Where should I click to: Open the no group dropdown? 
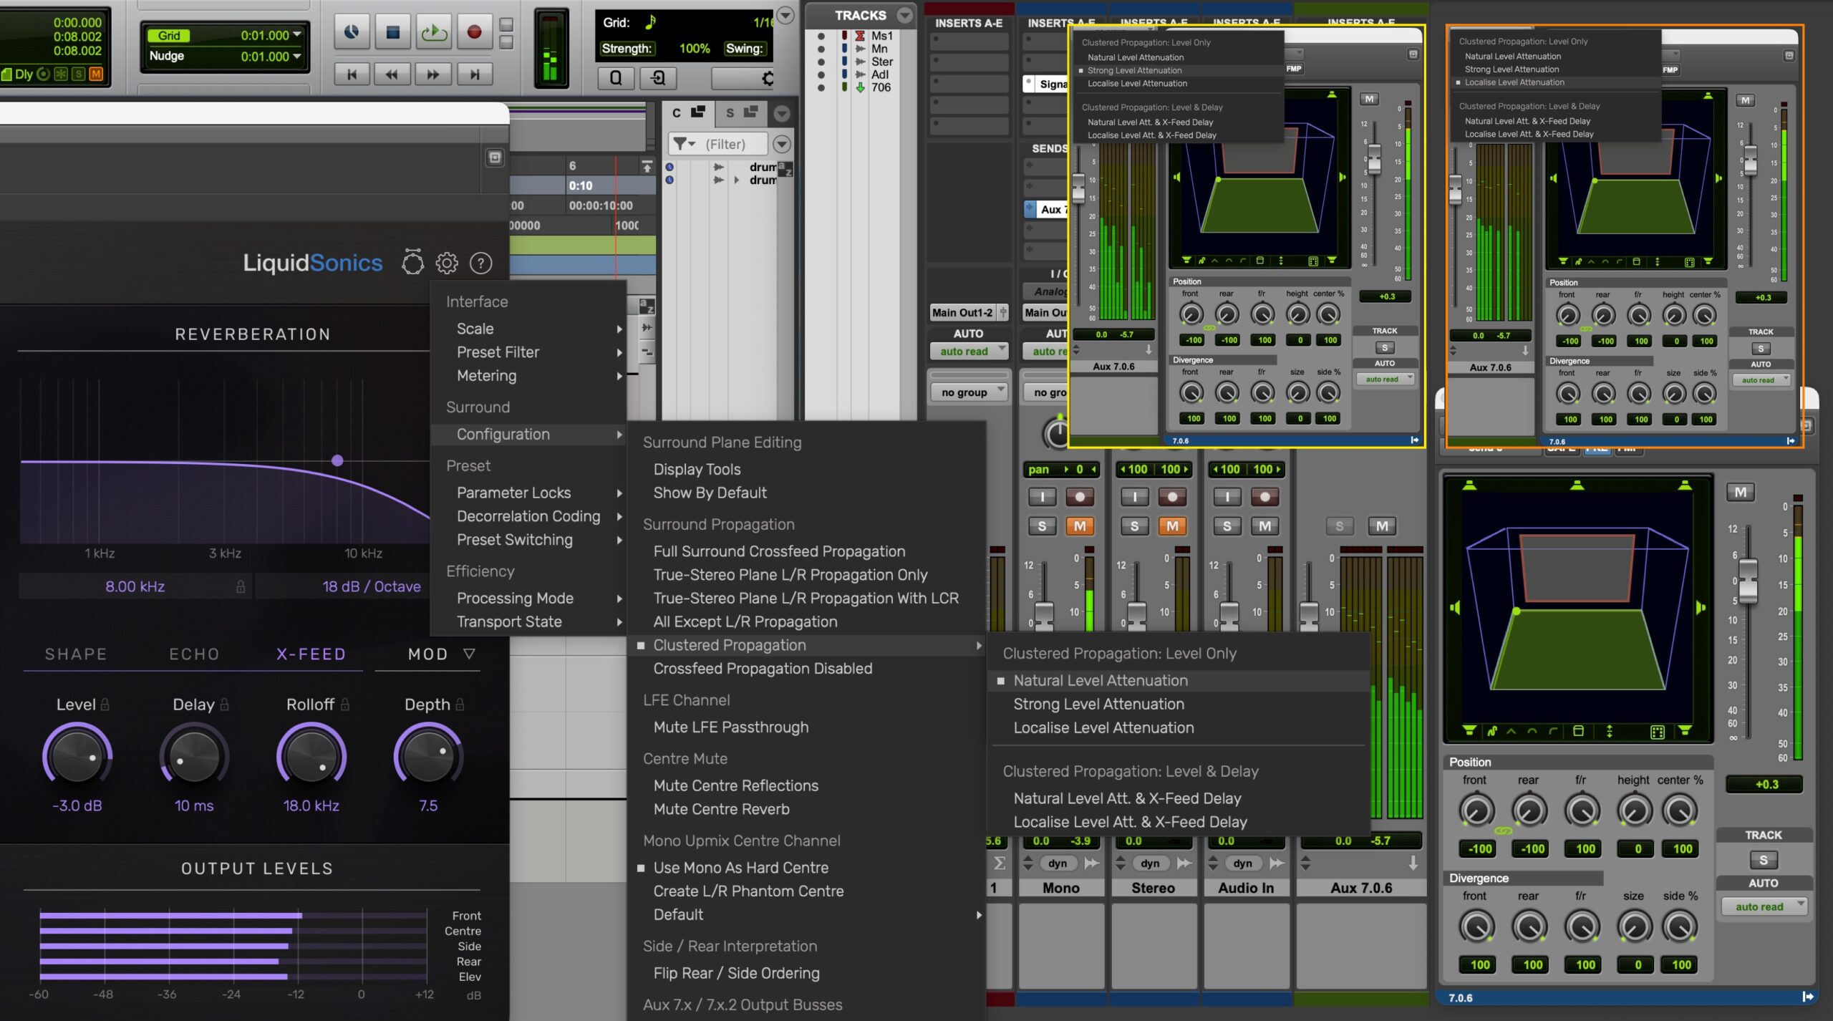tap(969, 392)
